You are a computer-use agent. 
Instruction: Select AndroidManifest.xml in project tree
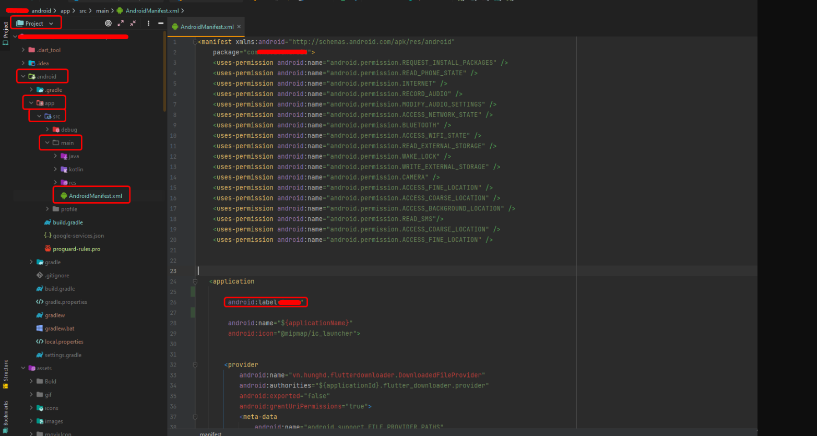(95, 196)
